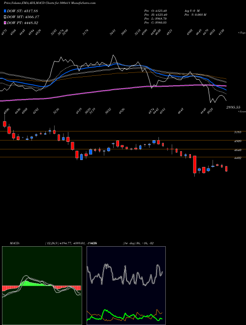Click the Pre L: low price value
The height and width of the screenshot is (325, 246).
point(155,19)
